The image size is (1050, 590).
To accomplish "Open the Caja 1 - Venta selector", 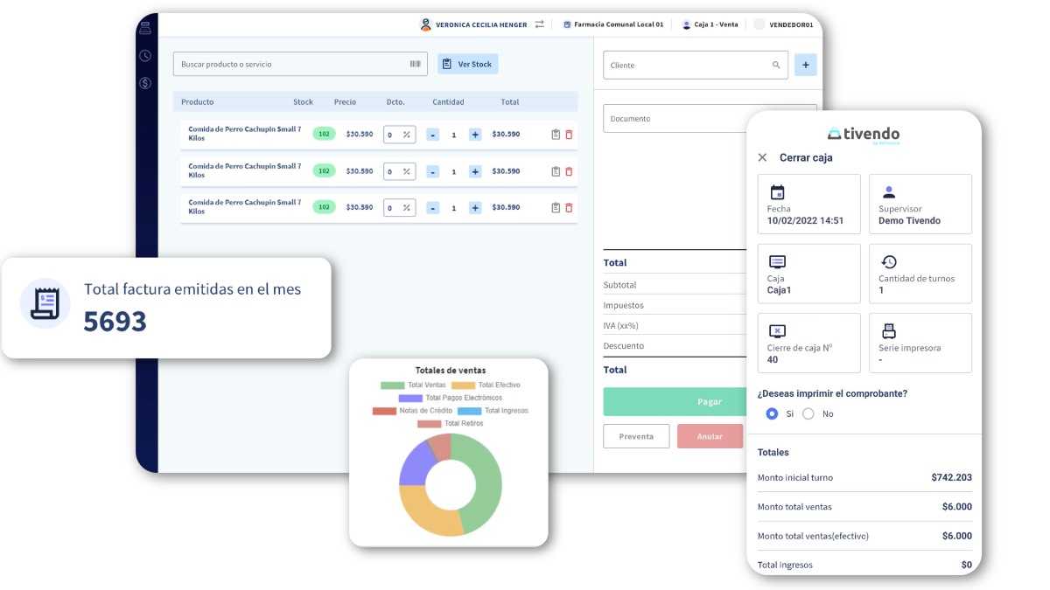I will coord(710,24).
